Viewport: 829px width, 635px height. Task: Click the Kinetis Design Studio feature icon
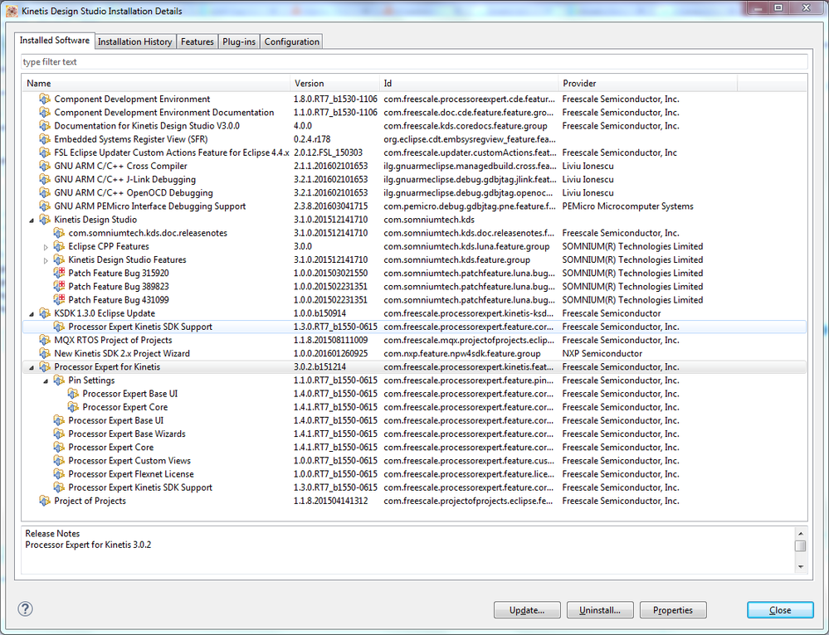click(45, 220)
